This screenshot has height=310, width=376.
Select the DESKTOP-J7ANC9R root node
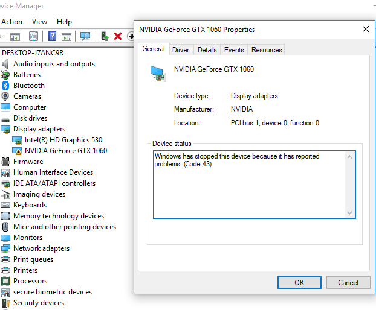click(x=33, y=53)
